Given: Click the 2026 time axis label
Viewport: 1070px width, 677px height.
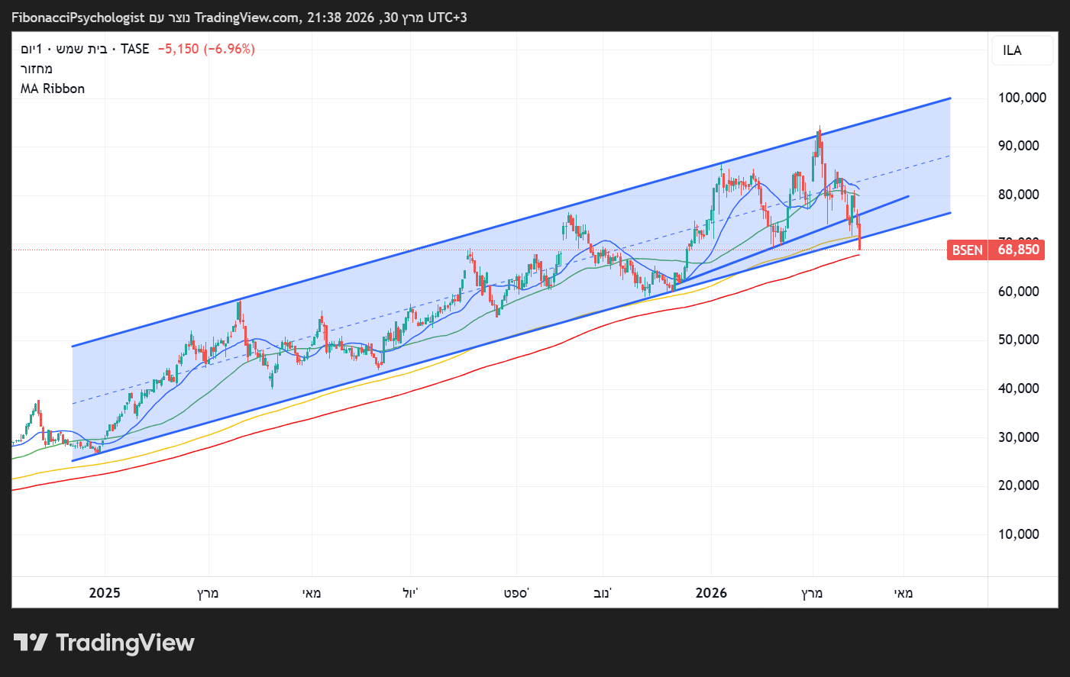Looking at the screenshot, I should point(711,593).
